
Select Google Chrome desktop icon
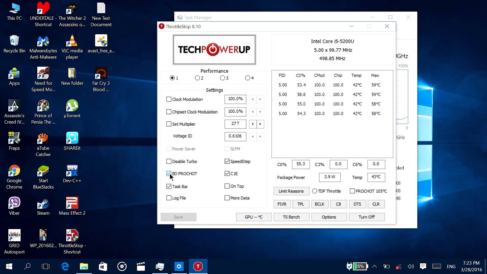coord(14,177)
